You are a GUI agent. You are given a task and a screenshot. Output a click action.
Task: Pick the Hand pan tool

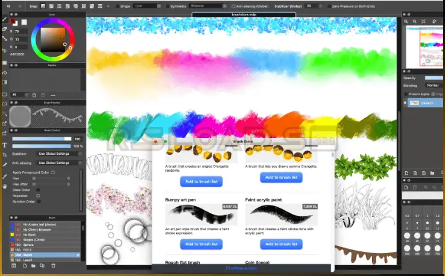pyautogui.click(x=4, y=187)
